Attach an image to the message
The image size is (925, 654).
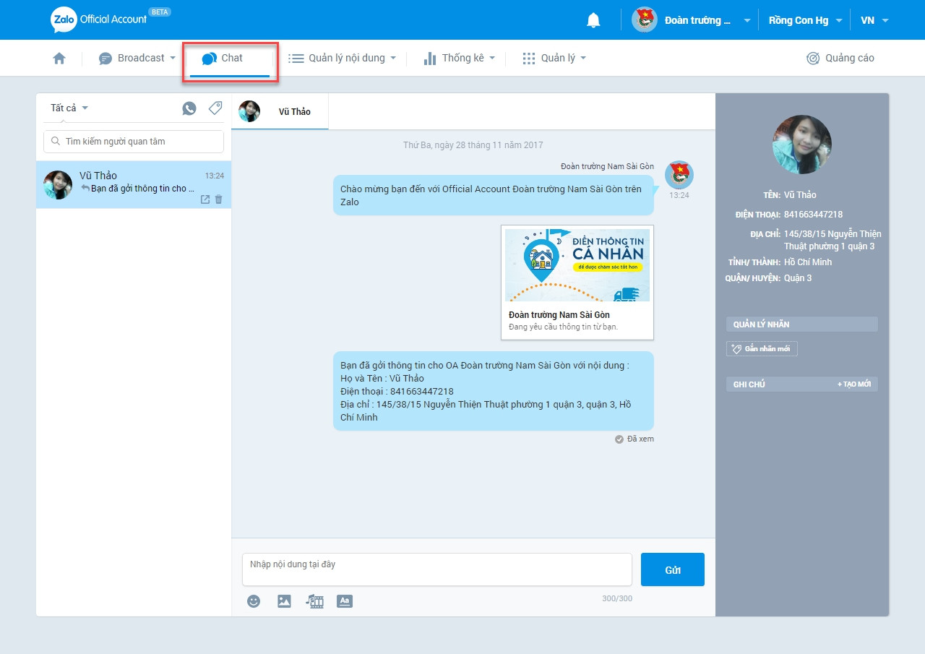pyautogui.click(x=284, y=601)
